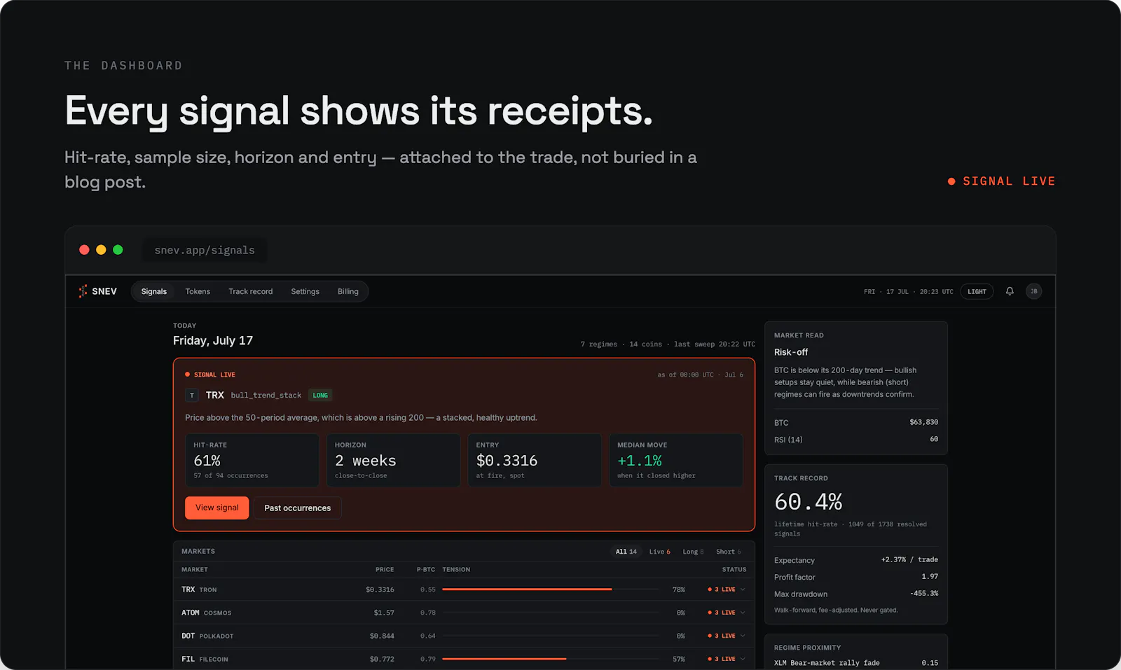Screen dimensions: 1121x670
Task: Go to the Settings tab
Action: point(305,291)
